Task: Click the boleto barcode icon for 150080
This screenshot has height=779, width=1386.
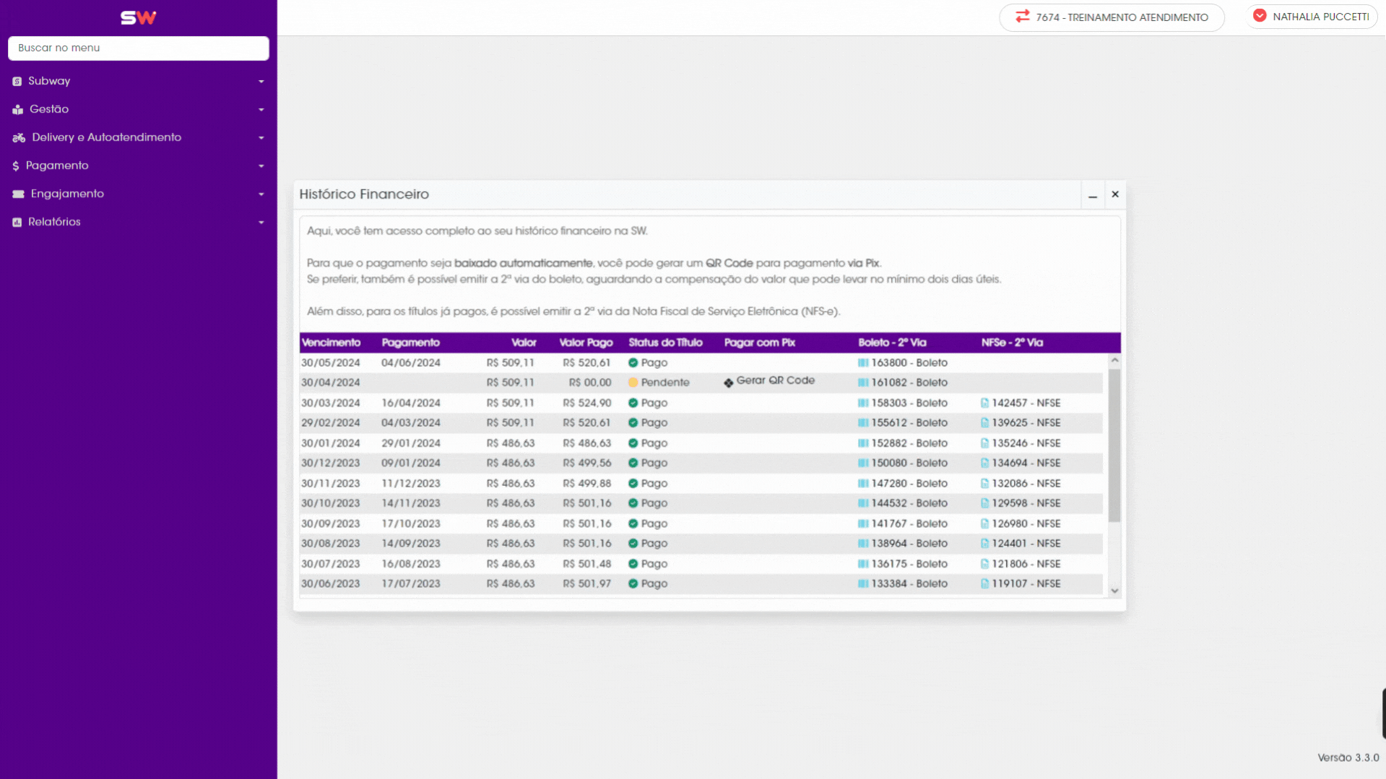Action: coord(863,463)
